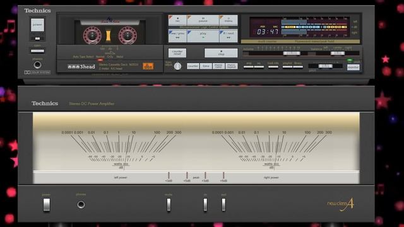Start recording with the rec button
The image size is (404, 227).
point(177,20)
